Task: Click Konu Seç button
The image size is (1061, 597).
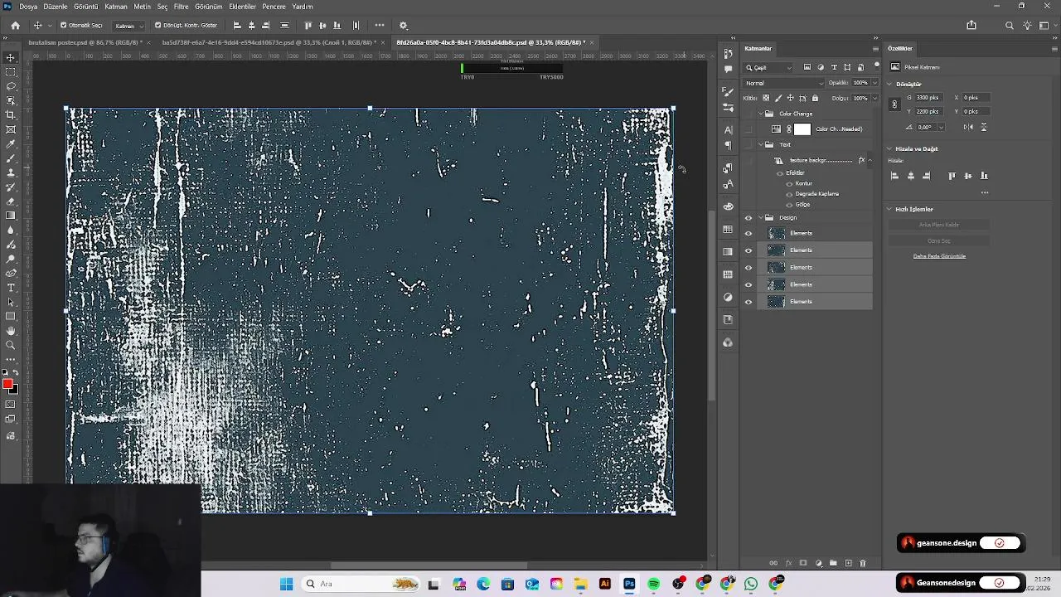Action: [938, 240]
